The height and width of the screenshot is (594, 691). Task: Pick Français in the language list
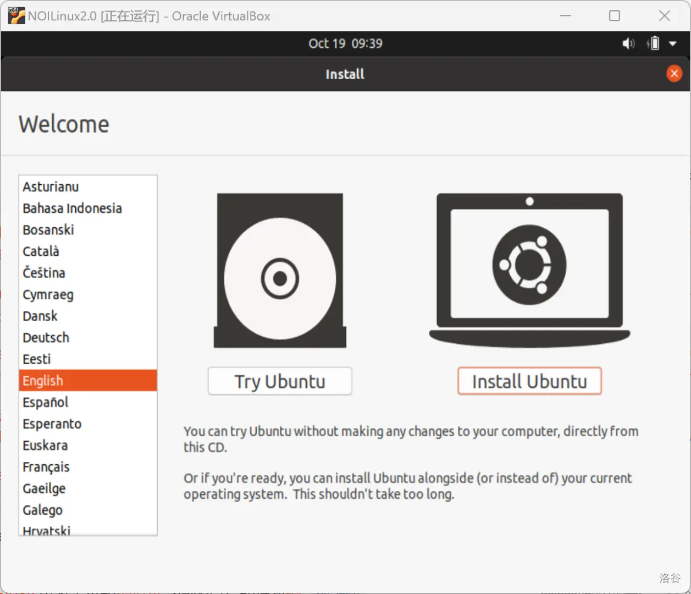(x=46, y=467)
